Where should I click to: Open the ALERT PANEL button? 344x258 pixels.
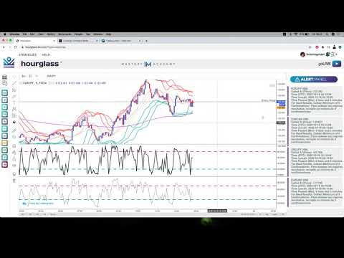coord(314,80)
